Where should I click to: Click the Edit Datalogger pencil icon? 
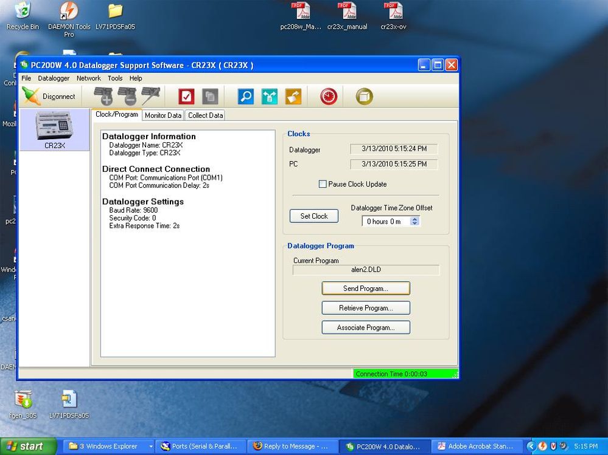coord(151,97)
